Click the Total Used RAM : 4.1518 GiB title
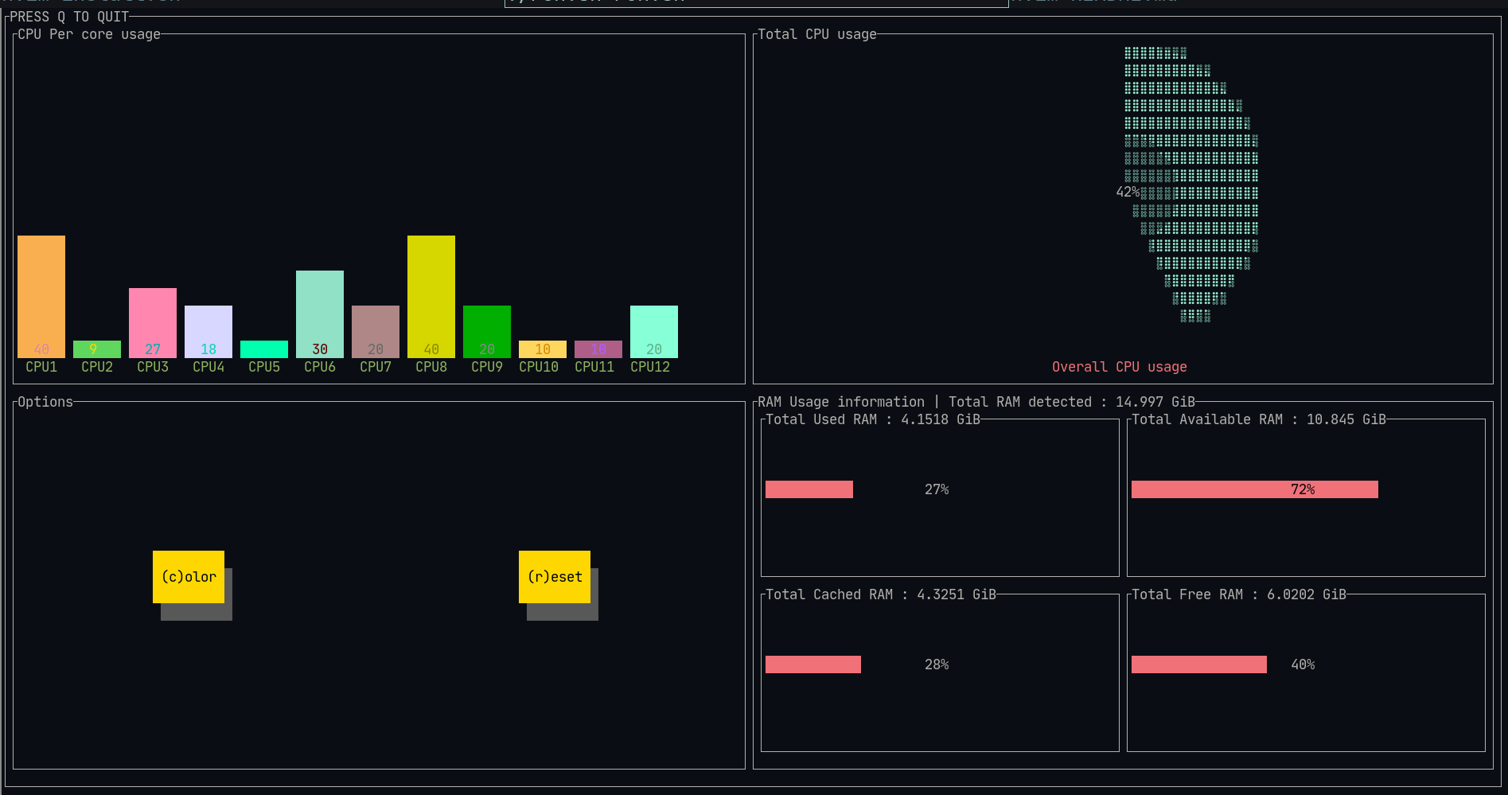Viewport: 1508px width, 795px height. point(873,419)
